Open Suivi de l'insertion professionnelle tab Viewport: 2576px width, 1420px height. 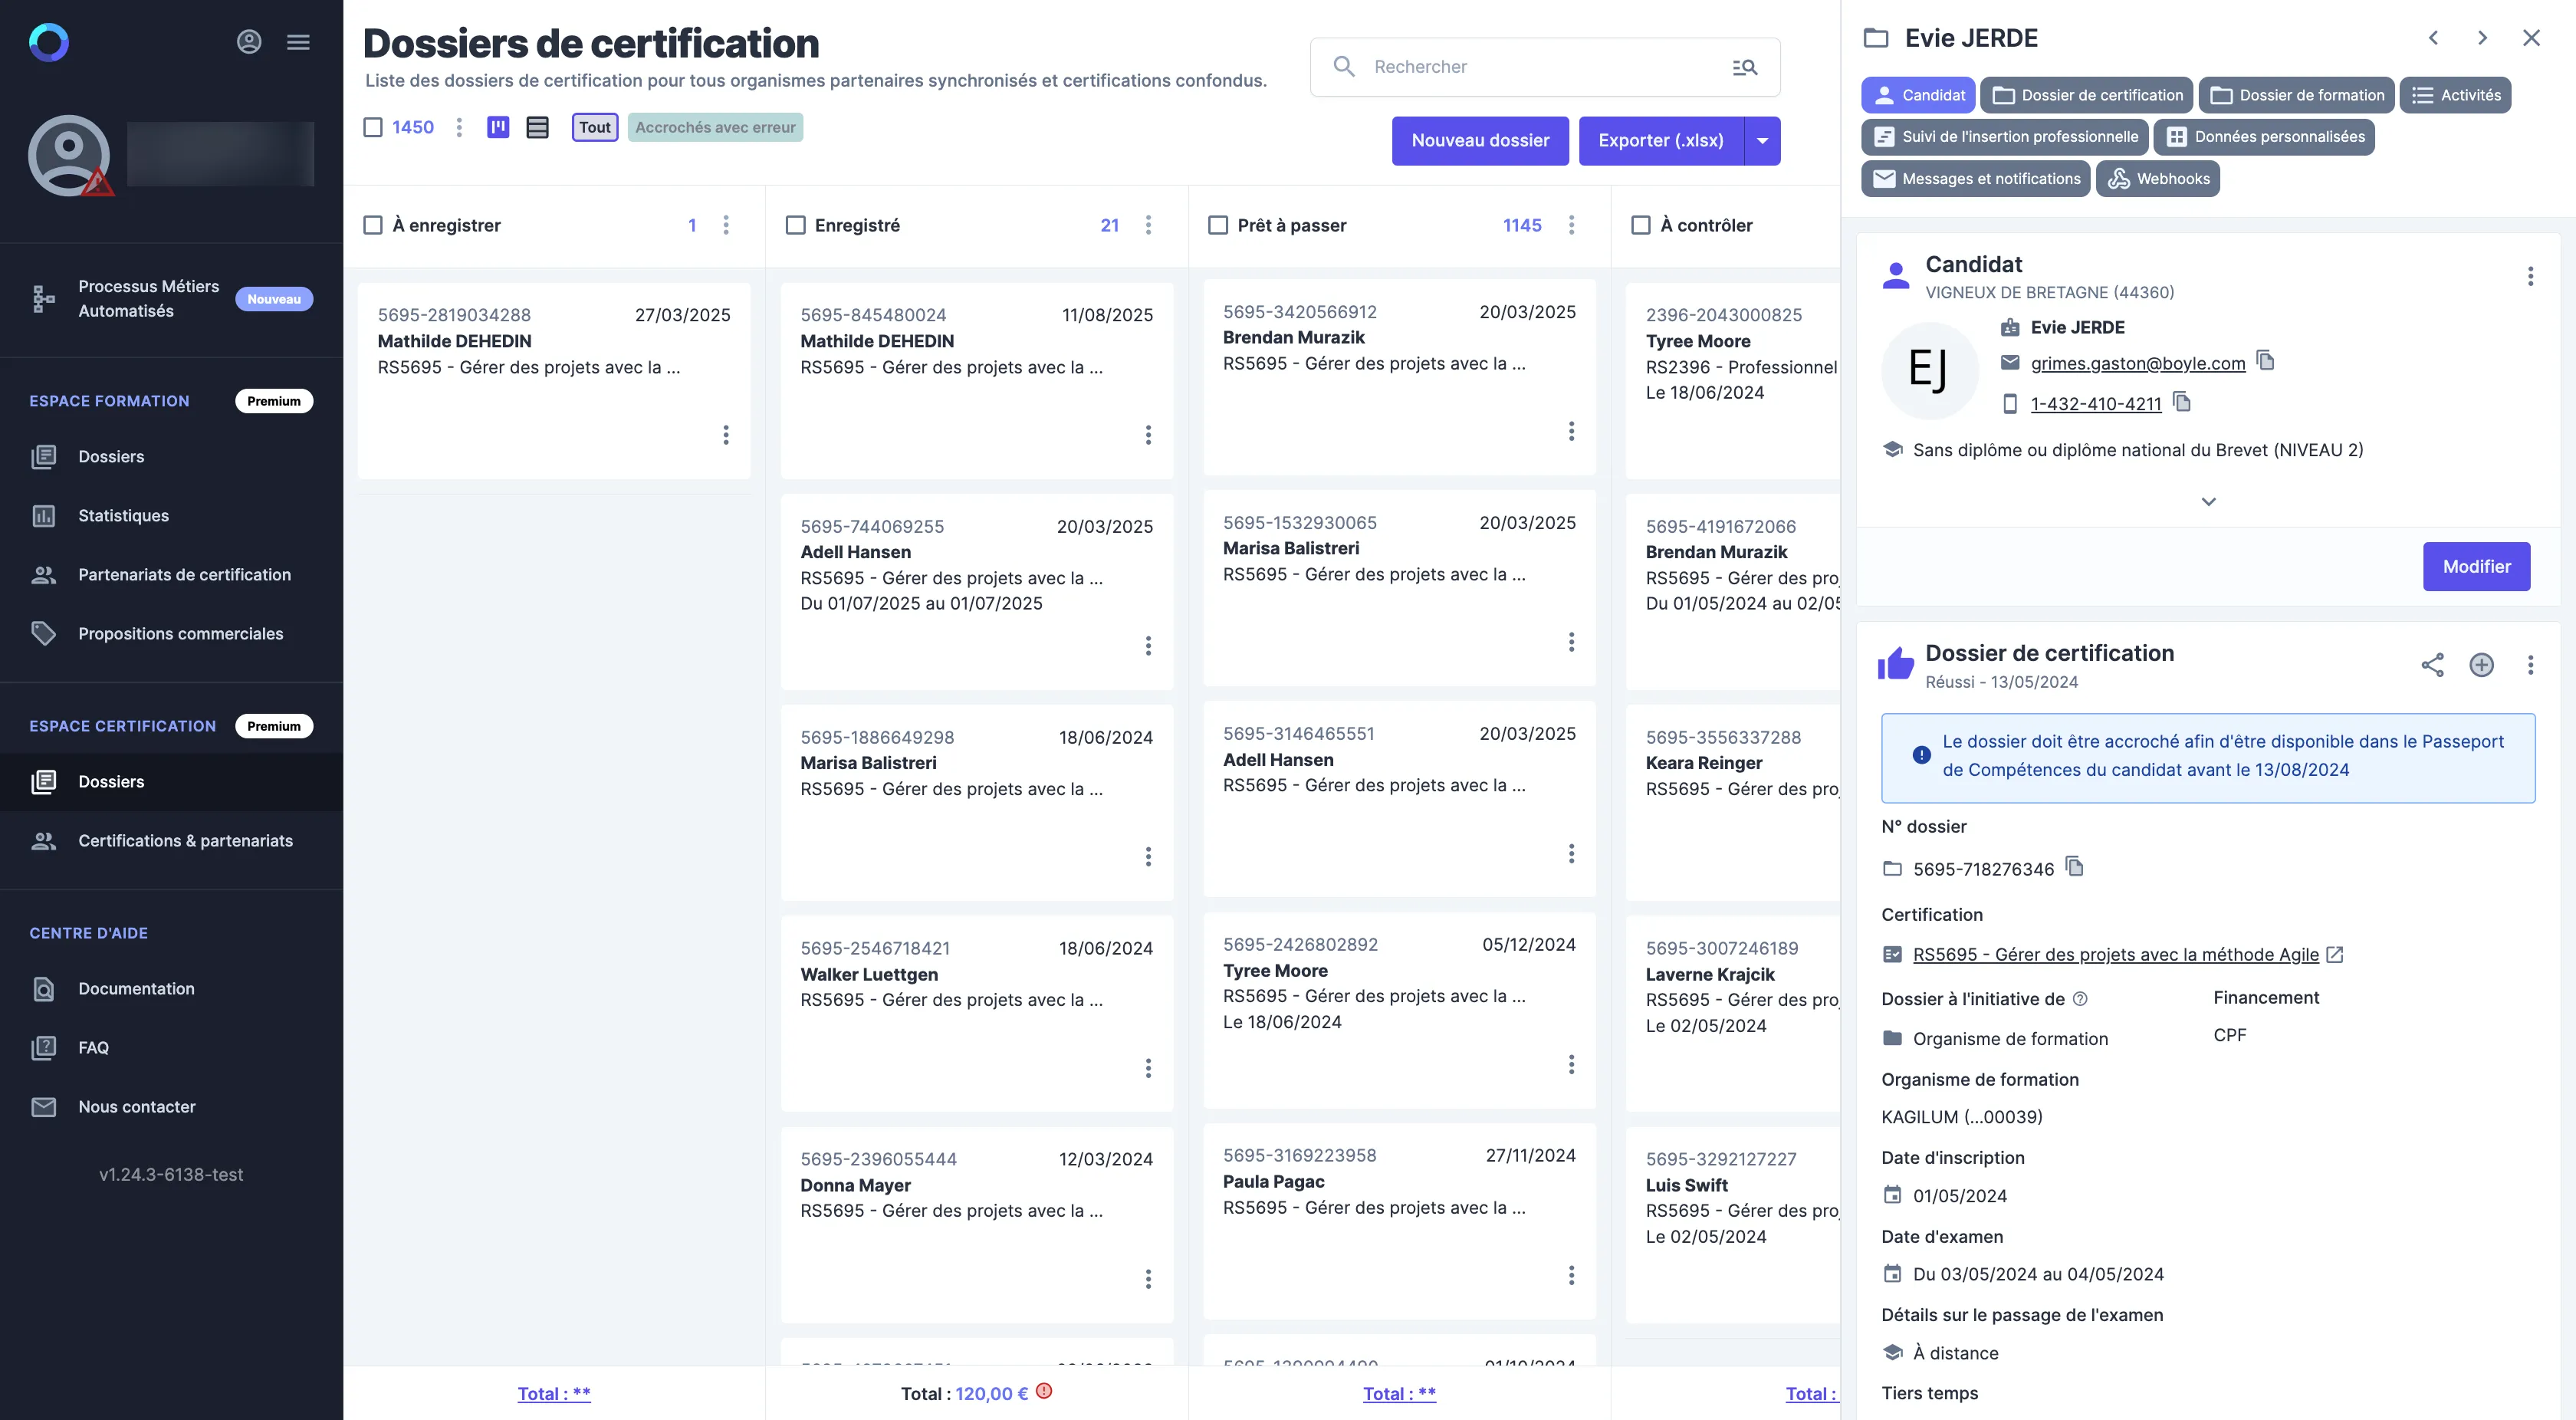click(x=2004, y=137)
